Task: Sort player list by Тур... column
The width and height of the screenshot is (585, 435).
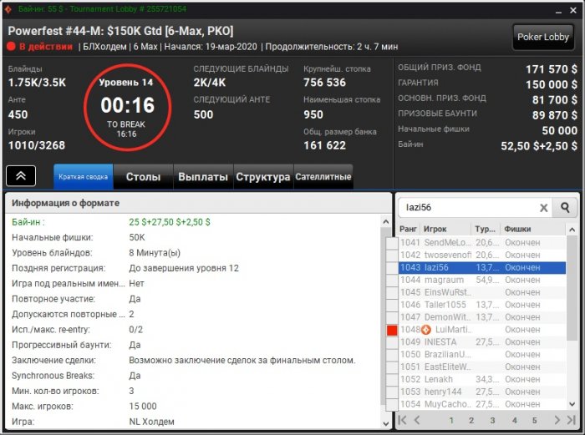Action: click(486, 229)
